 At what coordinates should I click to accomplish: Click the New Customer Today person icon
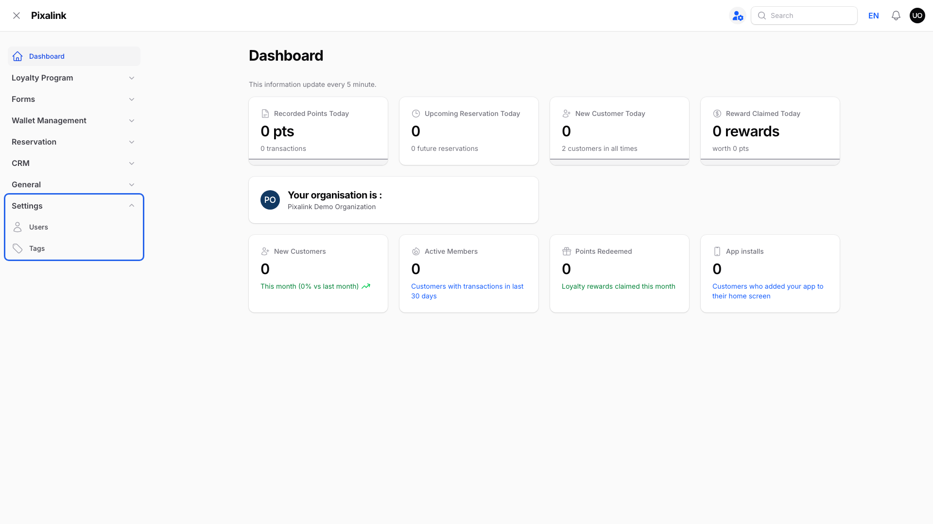[567, 114]
